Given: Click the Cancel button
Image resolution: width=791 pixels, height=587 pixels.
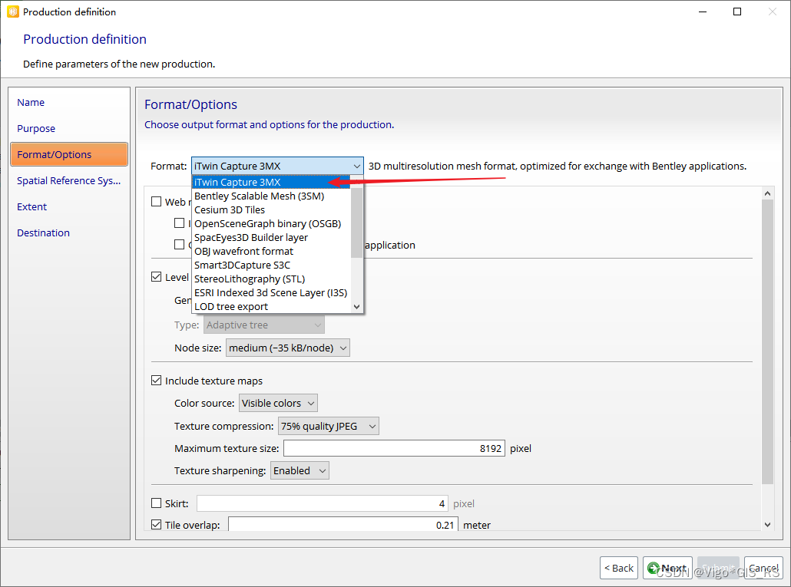Looking at the screenshot, I should [764, 568].
